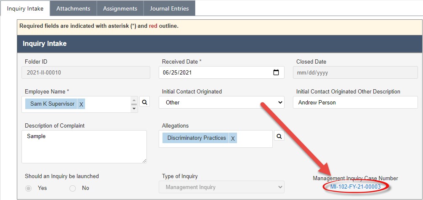Expand the Type of Inquiry dropdown
The width and height of the screenshot is (423, 200).
221,187
